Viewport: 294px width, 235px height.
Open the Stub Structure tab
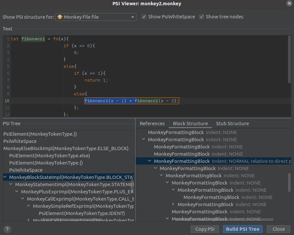tap(232, 124)
